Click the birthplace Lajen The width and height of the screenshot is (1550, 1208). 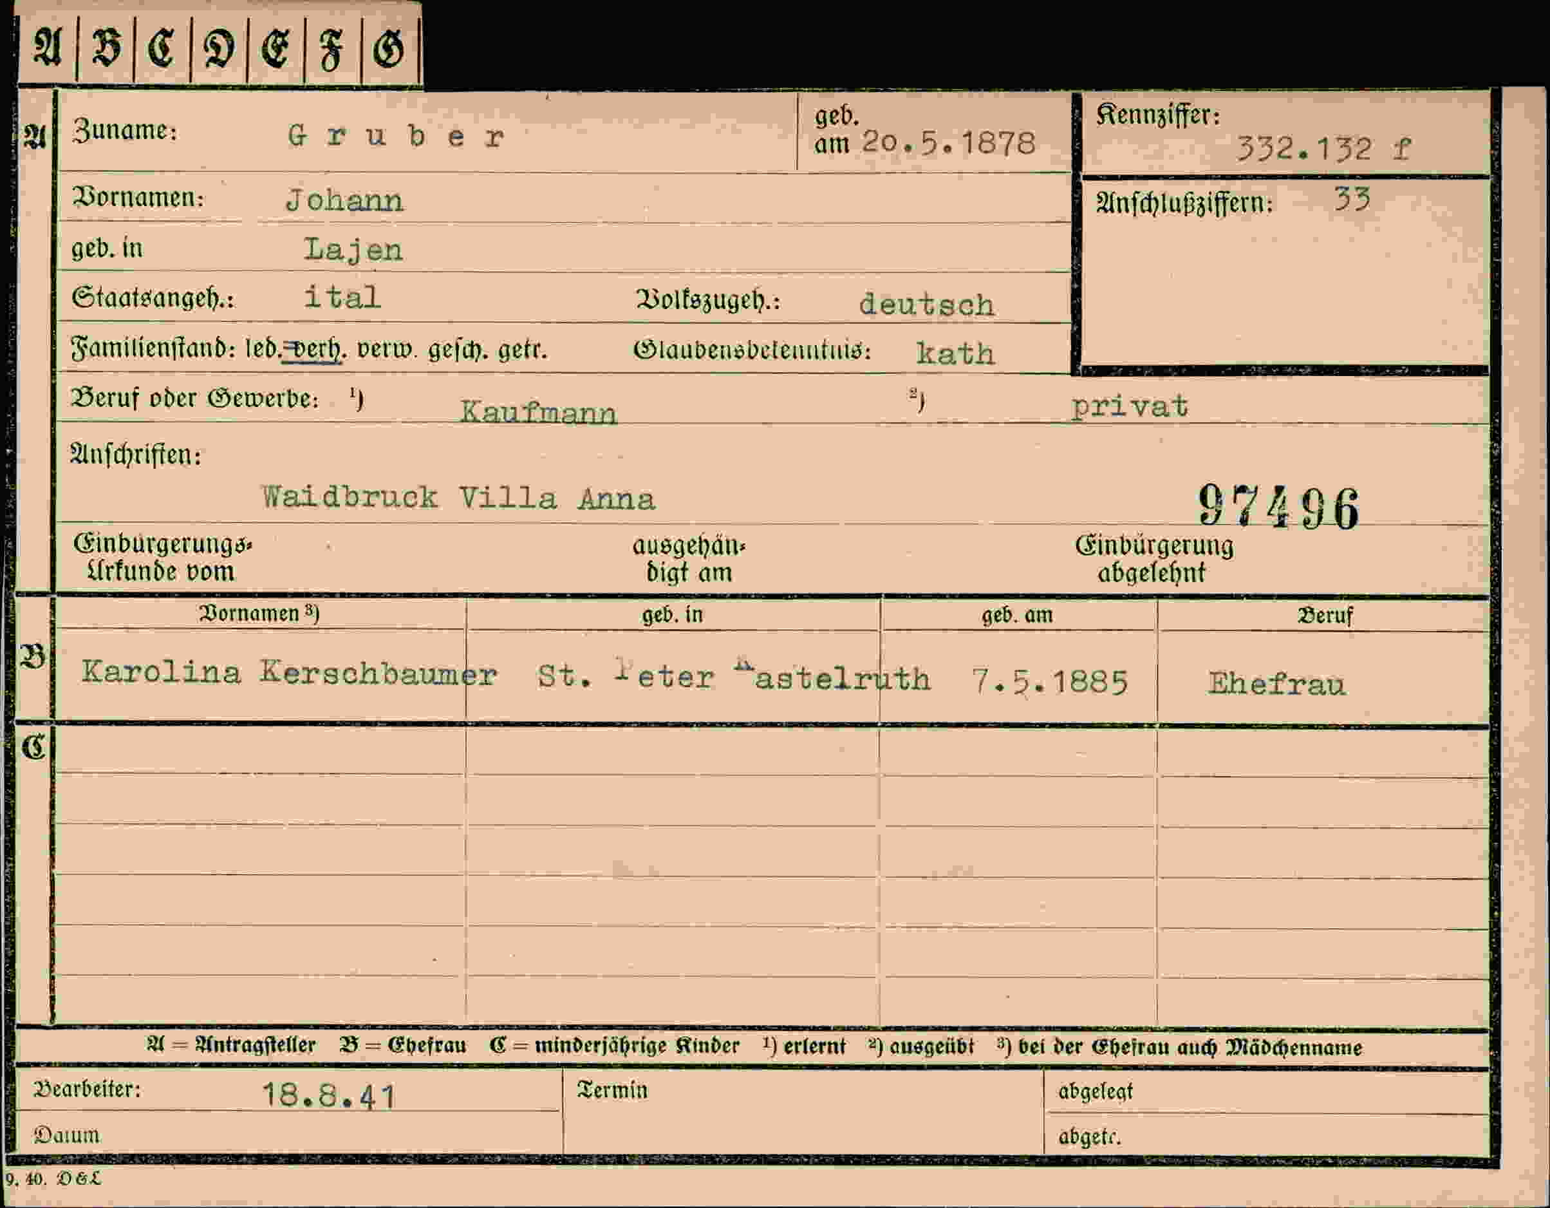[353, 250]
